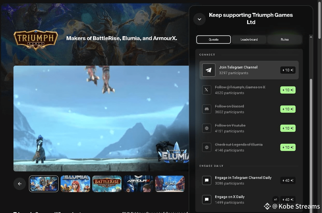Click +10 badge for Follow on X
The width and height of the screenshot is (322, 213).
coord(288,90)
